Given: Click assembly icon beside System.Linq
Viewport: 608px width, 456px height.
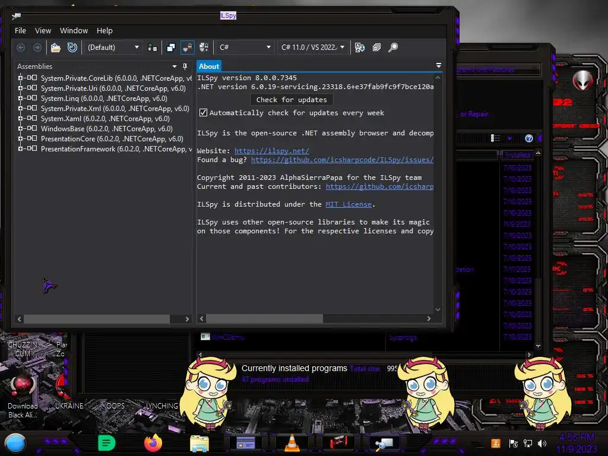Looking at the screenshot, I should (x=32, y=98).
